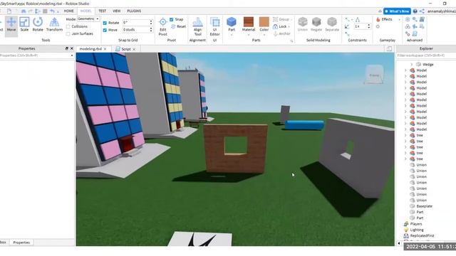Open the Align Tool
Viewport: 456px width, 256px height.
click(x=197, y=27)
